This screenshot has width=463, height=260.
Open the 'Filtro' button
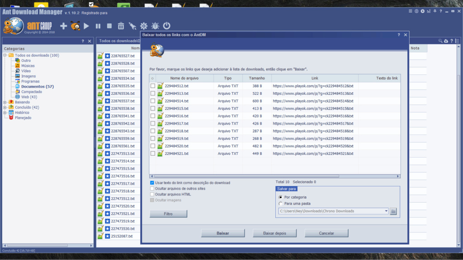tap(168, 214)
